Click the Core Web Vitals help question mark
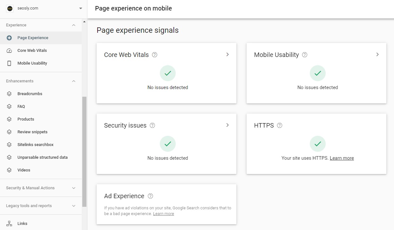The width and height of the screenshot is (394, 230). coord(154,55)
